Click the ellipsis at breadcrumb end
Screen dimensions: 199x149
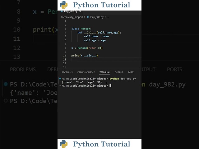(108, 17)
